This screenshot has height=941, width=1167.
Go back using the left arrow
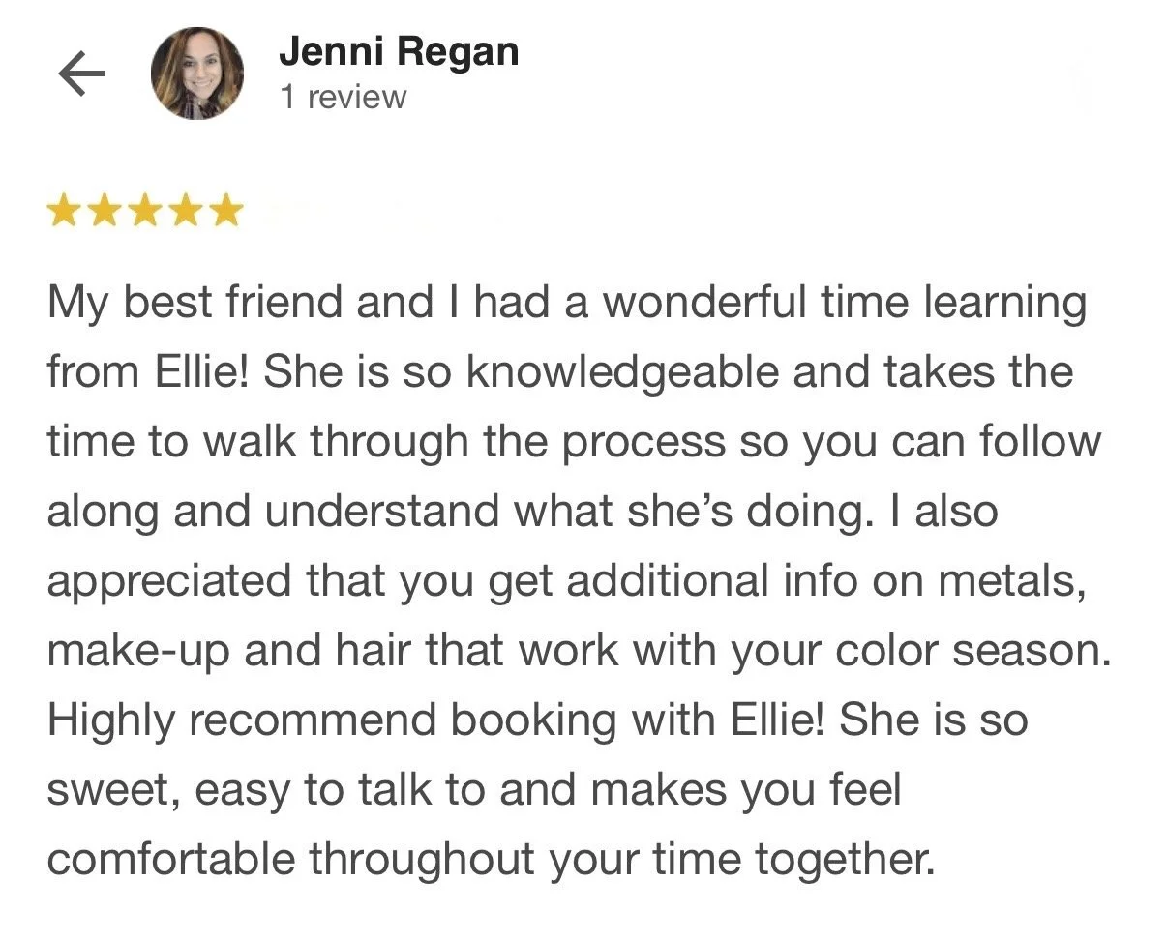(81, 74)
